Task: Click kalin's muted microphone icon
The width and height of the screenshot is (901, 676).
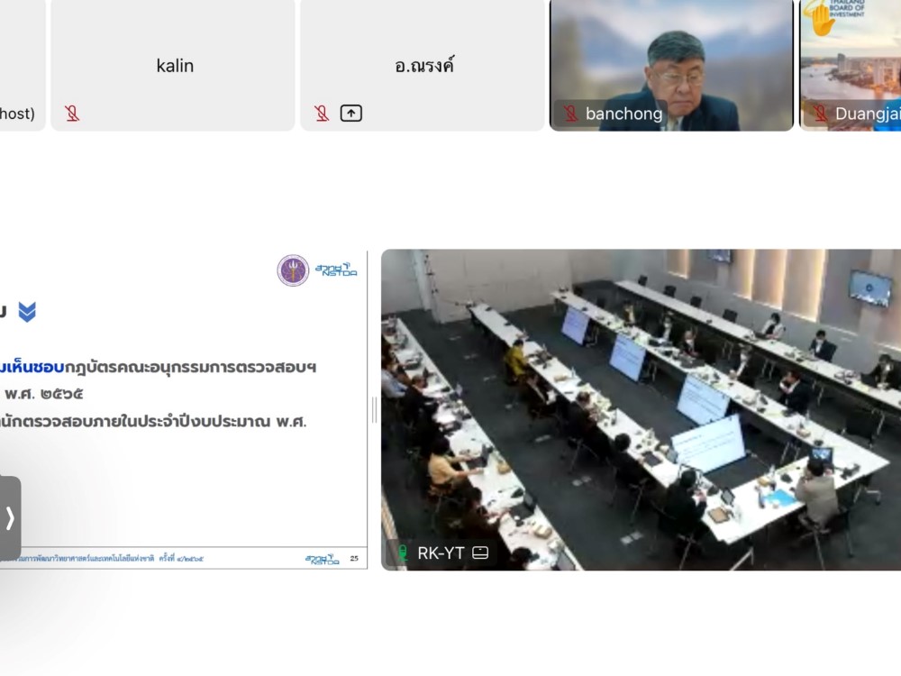Action: coord(72,114)
